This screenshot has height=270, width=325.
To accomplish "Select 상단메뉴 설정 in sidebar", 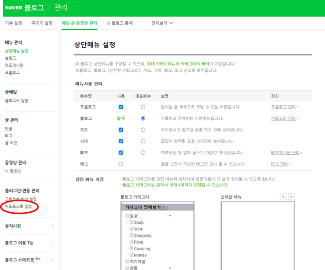I will [x=17, y=51].
